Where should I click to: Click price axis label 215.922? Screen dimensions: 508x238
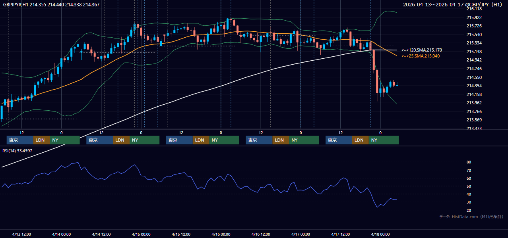pos(474,17)
